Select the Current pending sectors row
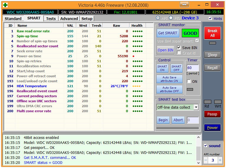The width and height of the screenshot is (226, 168). point(79,96)
